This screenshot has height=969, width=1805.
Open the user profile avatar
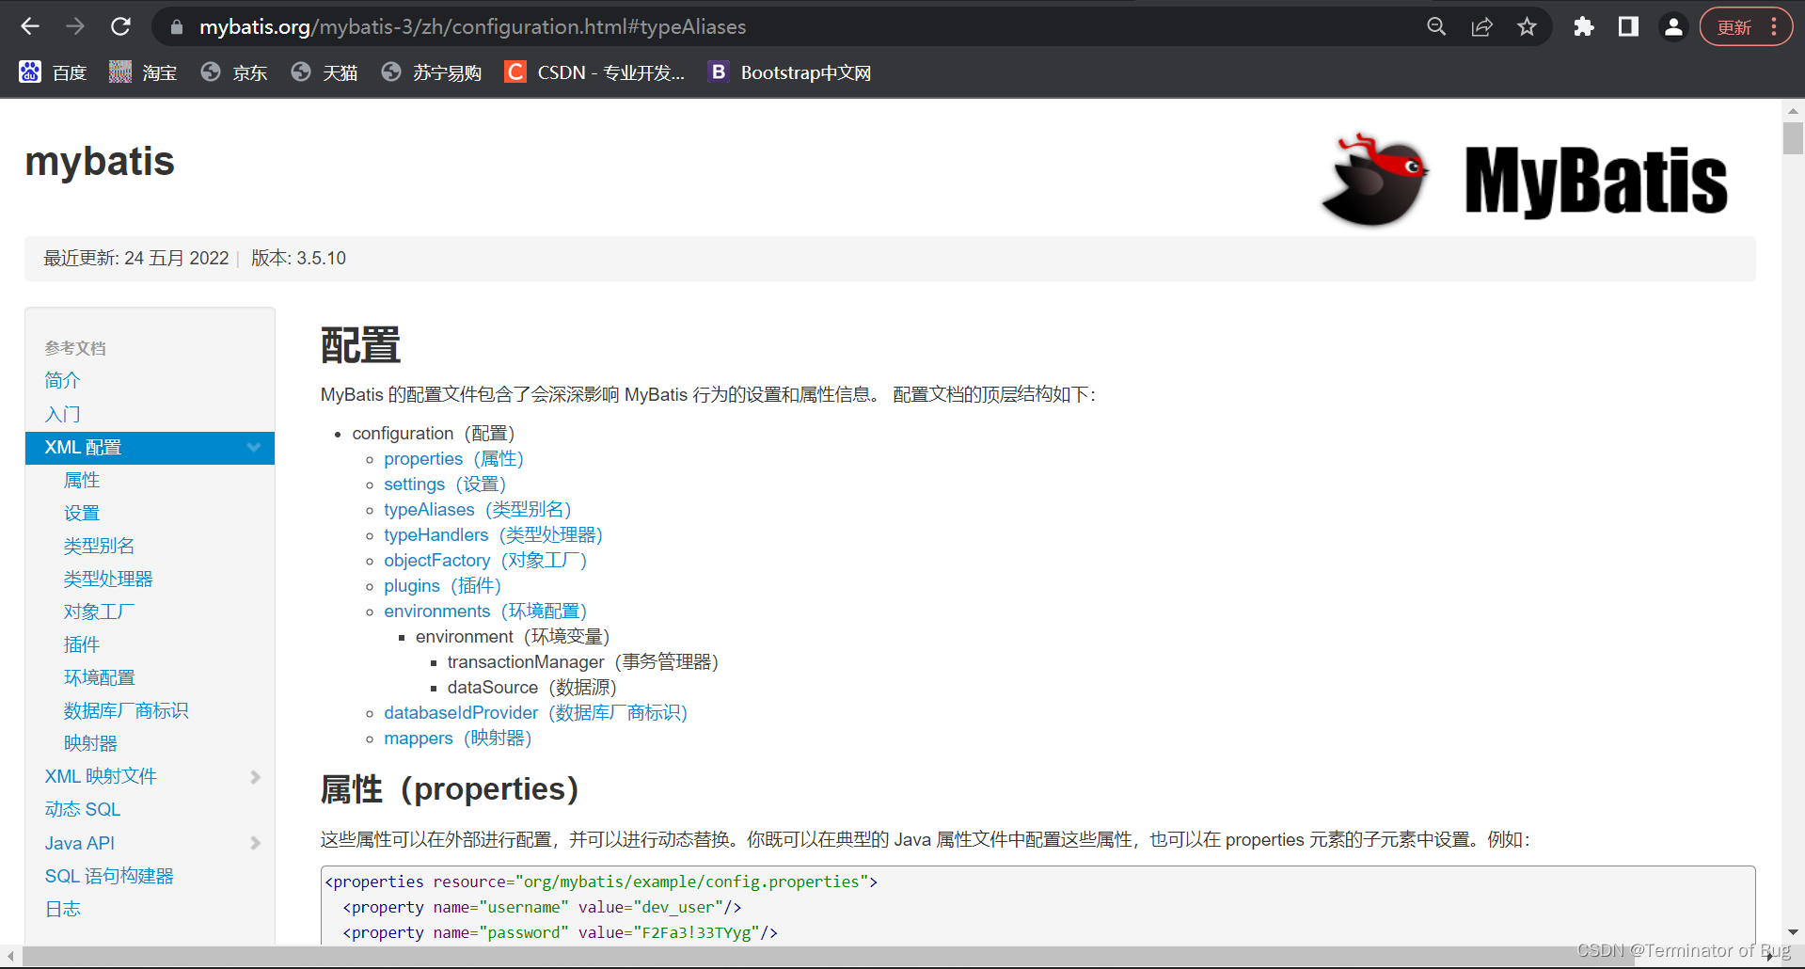(1673, 26)
